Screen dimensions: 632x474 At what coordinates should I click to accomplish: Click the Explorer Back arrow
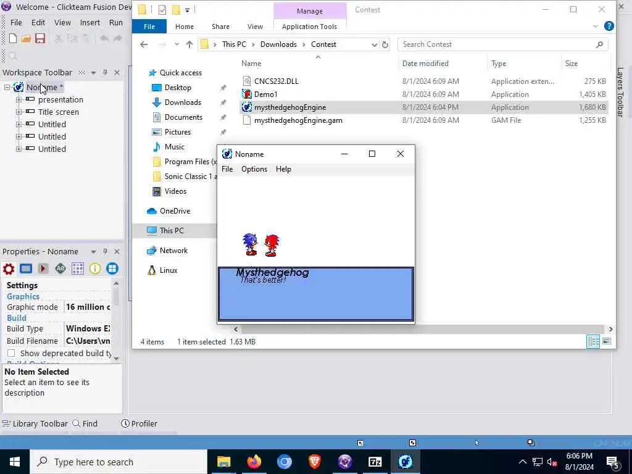coord(144,44)
